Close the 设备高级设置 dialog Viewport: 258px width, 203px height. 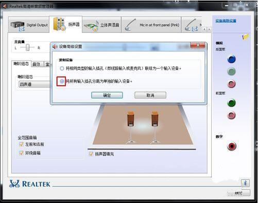tap(198, 45)
